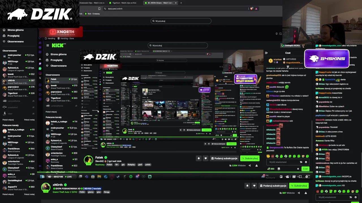Click Pokaż mniej under main sidebar Polecane kanały
Viewport: 362px width, 203px height.
click(29, 194)
